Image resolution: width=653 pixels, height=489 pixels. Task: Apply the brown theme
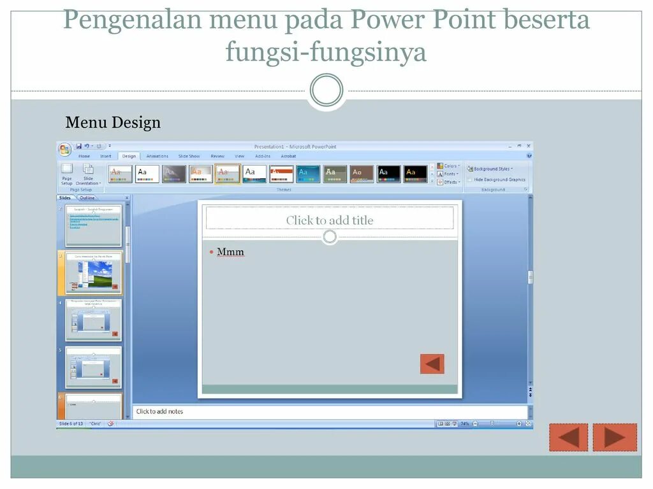coord(362,174)
